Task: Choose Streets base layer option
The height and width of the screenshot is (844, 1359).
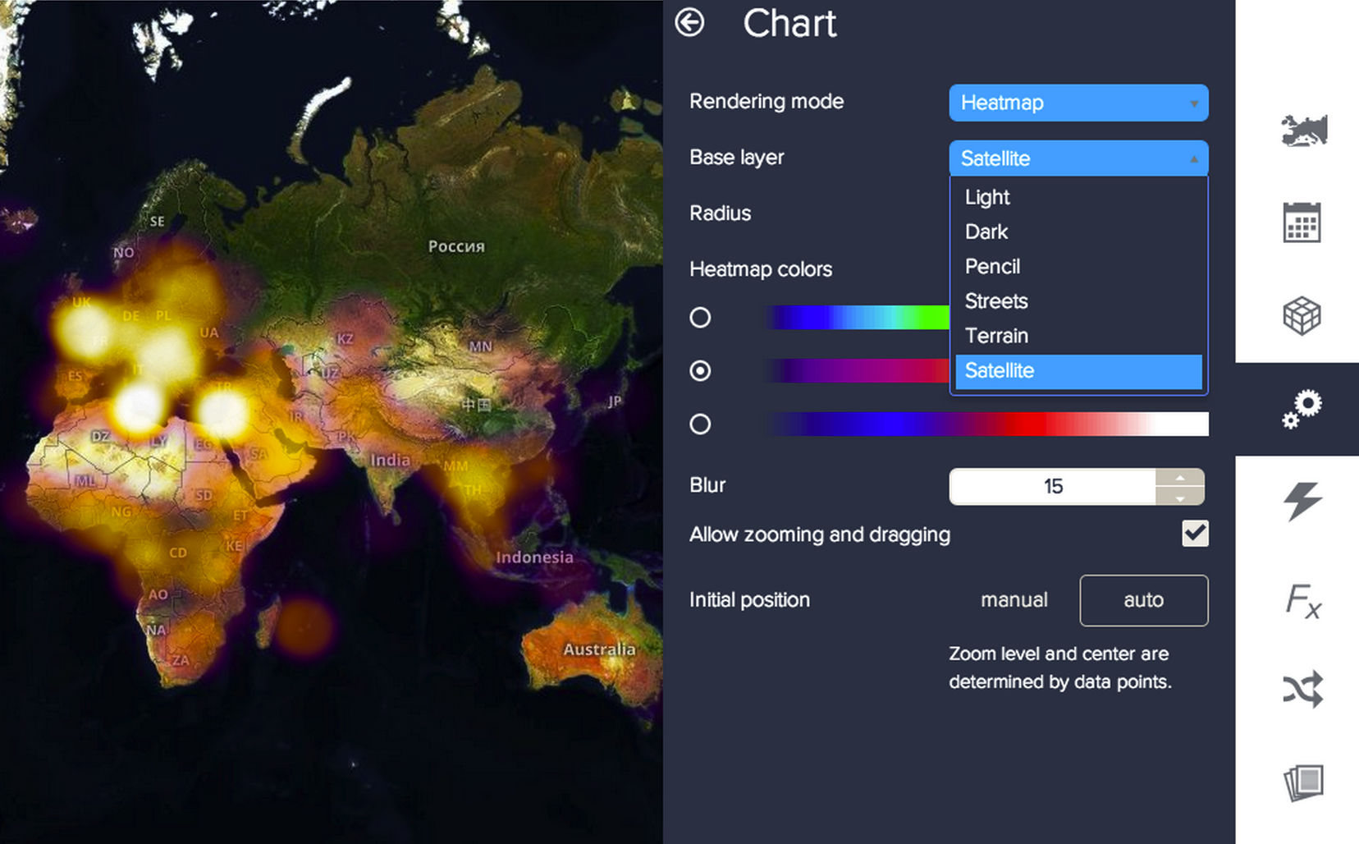Action: [x=1078, y=301]
